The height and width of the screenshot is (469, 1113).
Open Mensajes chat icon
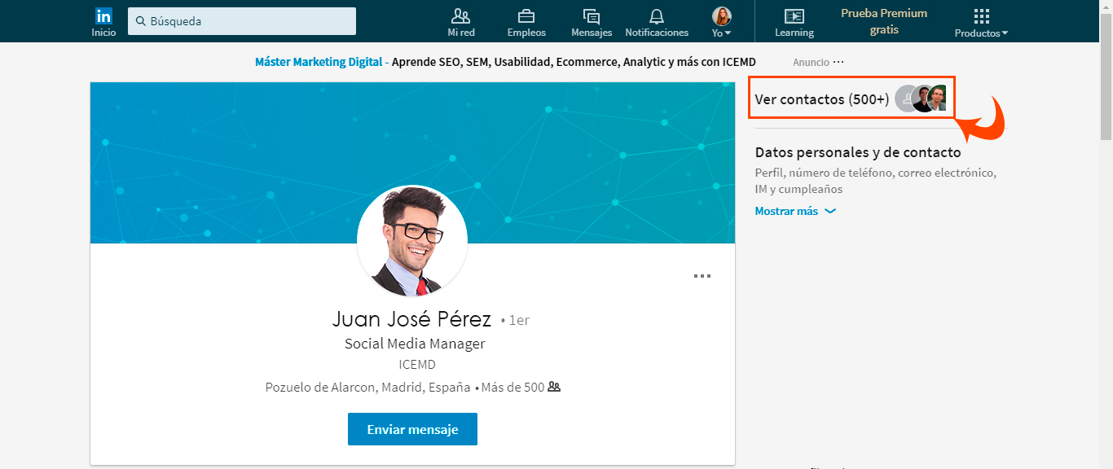point(592,17)
